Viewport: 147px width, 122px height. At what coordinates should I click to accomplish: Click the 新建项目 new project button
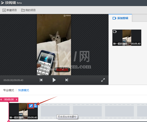click(x=9, y=10)
